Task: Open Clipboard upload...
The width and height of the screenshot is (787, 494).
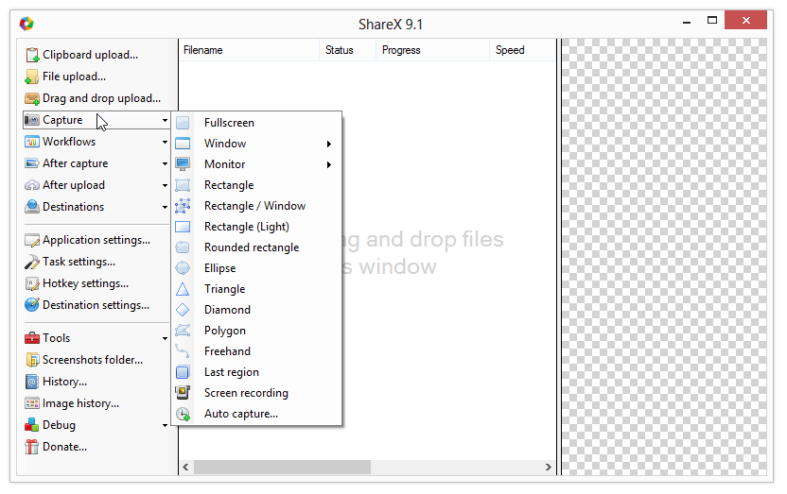Action: pyautogui.click(x=90, y=55)
